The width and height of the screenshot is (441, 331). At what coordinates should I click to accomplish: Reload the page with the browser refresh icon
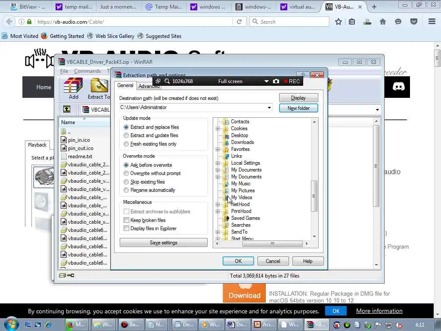[x=239, y=22]
